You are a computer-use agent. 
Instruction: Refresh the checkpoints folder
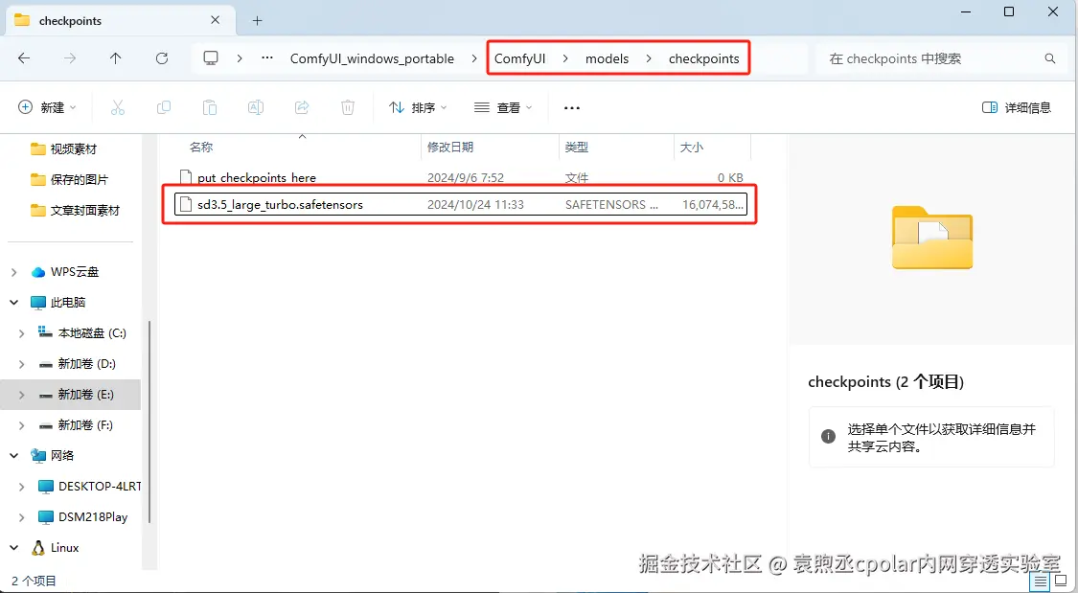[162, 58]
